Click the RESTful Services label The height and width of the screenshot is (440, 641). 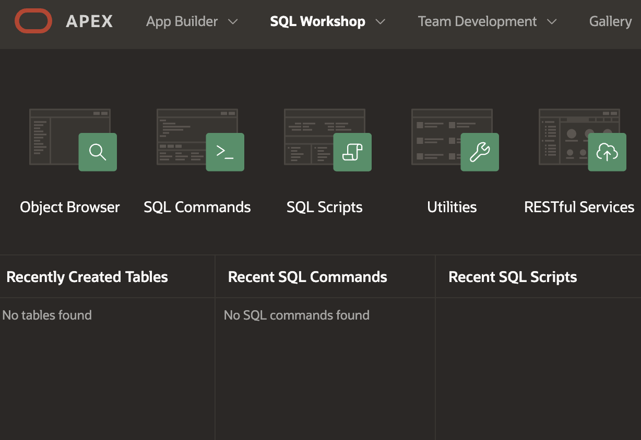point(579,207)
